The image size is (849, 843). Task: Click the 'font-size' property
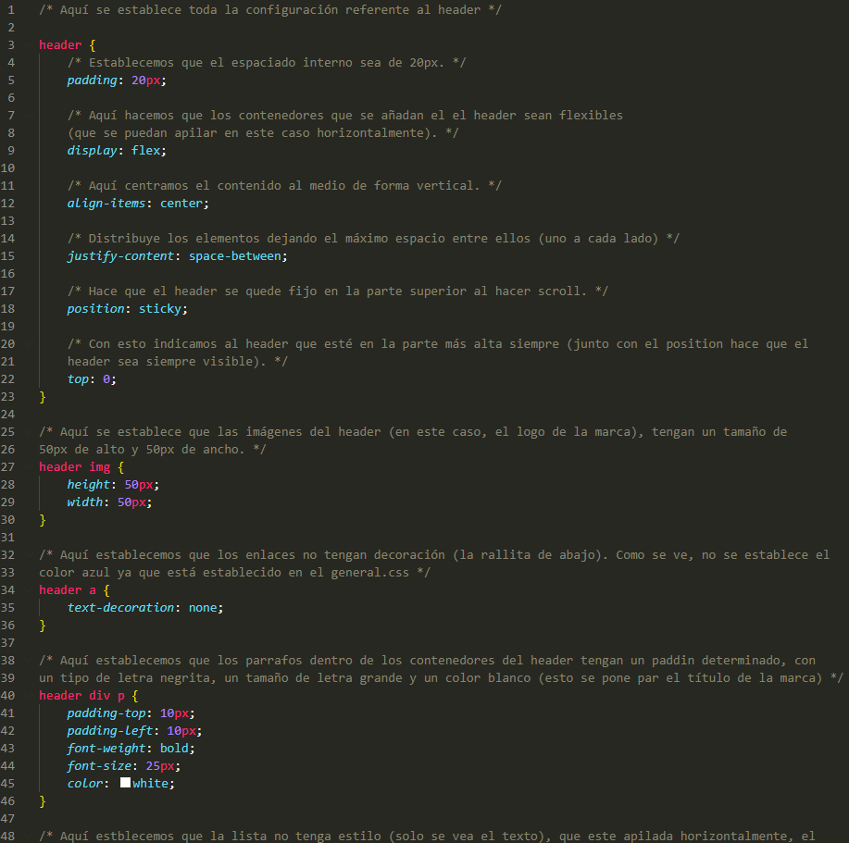[99, 766]
